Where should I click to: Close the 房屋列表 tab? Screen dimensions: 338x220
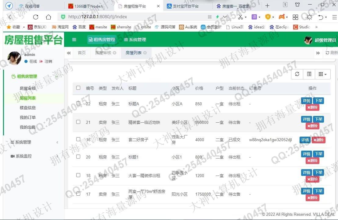145,53
